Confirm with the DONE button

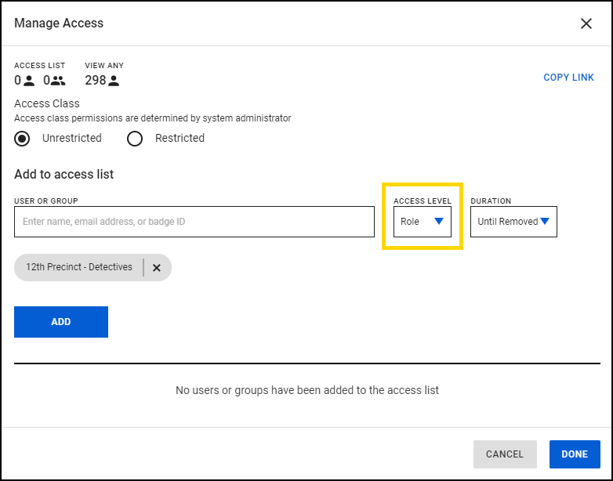point(575,454)
